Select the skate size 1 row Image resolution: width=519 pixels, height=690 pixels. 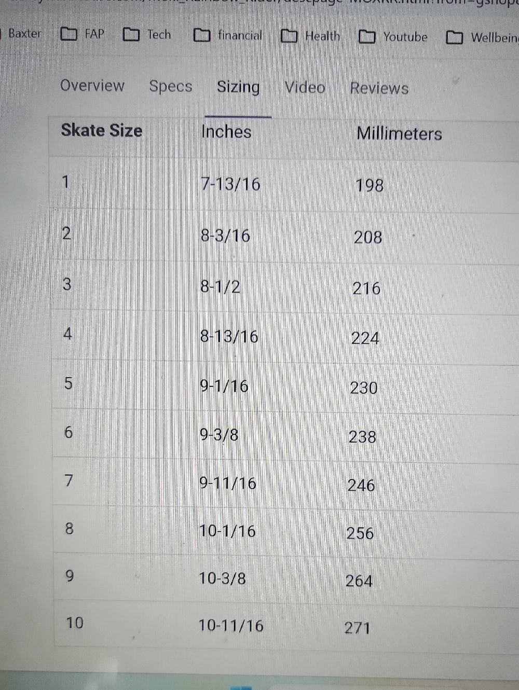pyautogui.click(x=284, y=184)
